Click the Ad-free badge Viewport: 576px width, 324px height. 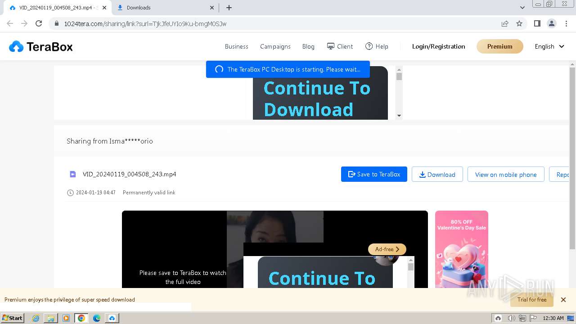[x=387, y=249]
